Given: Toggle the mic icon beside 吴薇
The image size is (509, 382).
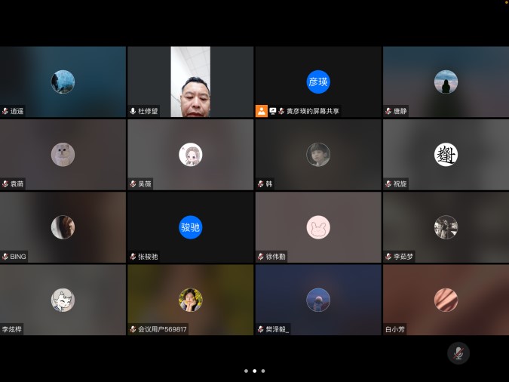Looking at the screenshot, I should pos(133,183).
